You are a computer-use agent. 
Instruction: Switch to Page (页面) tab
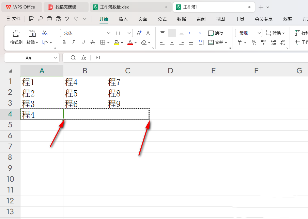pyautogui.click(x=143, y=19)
